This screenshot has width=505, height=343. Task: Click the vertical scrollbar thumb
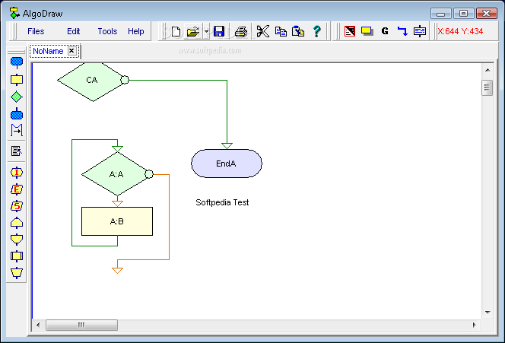tap(488, 87)
